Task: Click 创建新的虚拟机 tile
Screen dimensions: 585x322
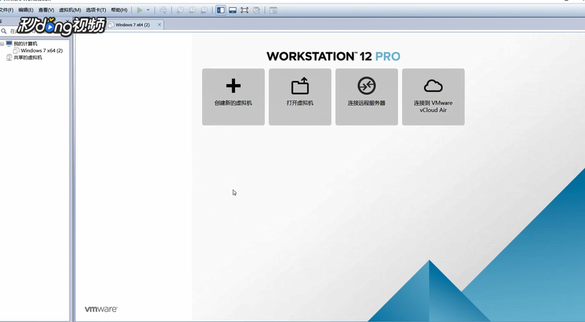Action: [x=234, y=97]
